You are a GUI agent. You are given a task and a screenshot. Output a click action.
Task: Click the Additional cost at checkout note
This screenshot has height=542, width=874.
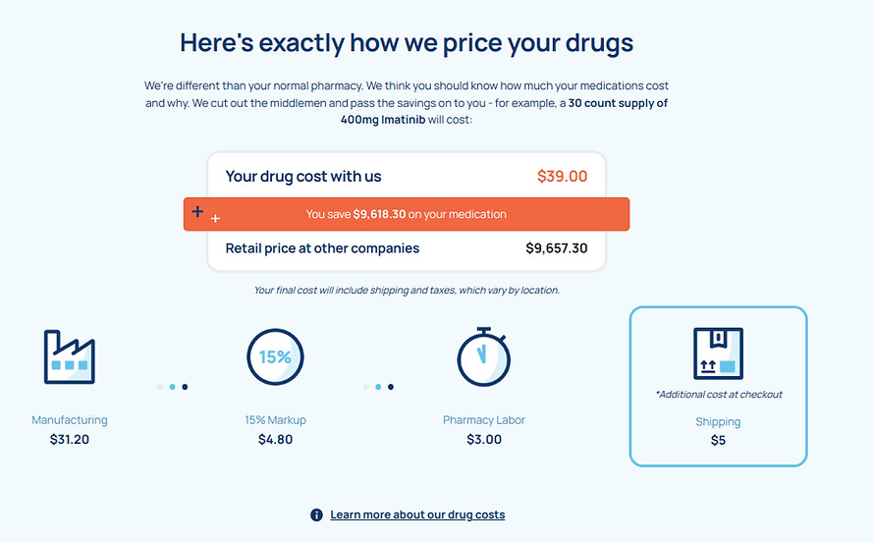pos(719,395)
